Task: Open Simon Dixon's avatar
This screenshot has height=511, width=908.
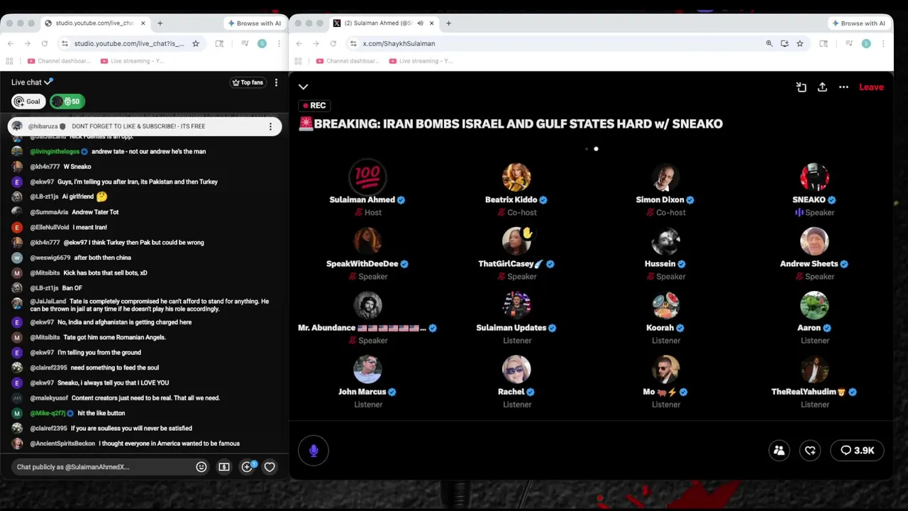Action: (x=665, y=177)
